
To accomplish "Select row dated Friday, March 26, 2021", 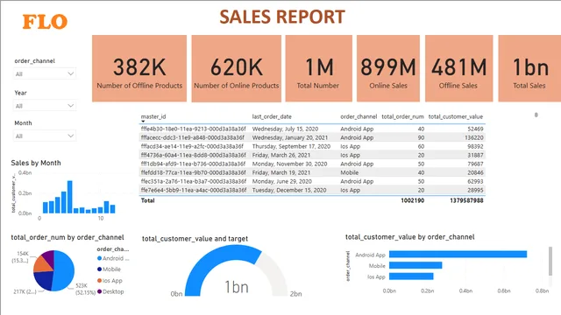I will (312, 155).
